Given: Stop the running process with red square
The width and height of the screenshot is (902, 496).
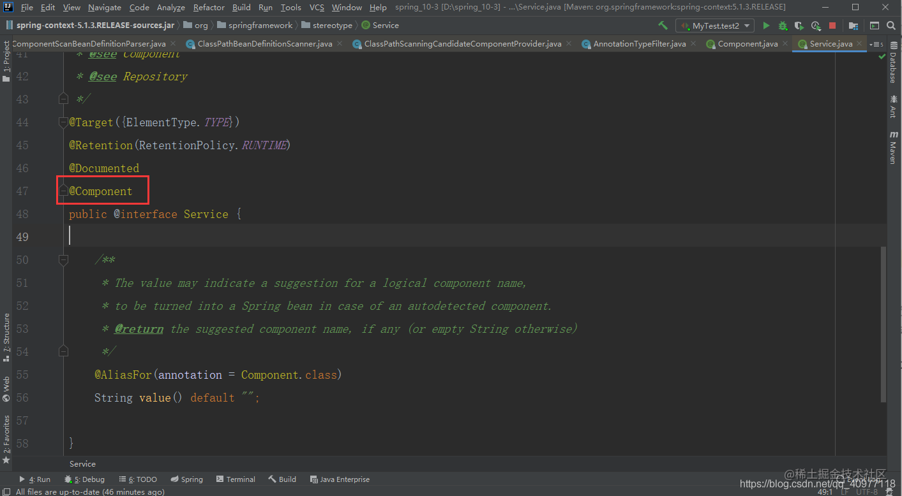Looking at the screenshot, I should tap(832, 26).
